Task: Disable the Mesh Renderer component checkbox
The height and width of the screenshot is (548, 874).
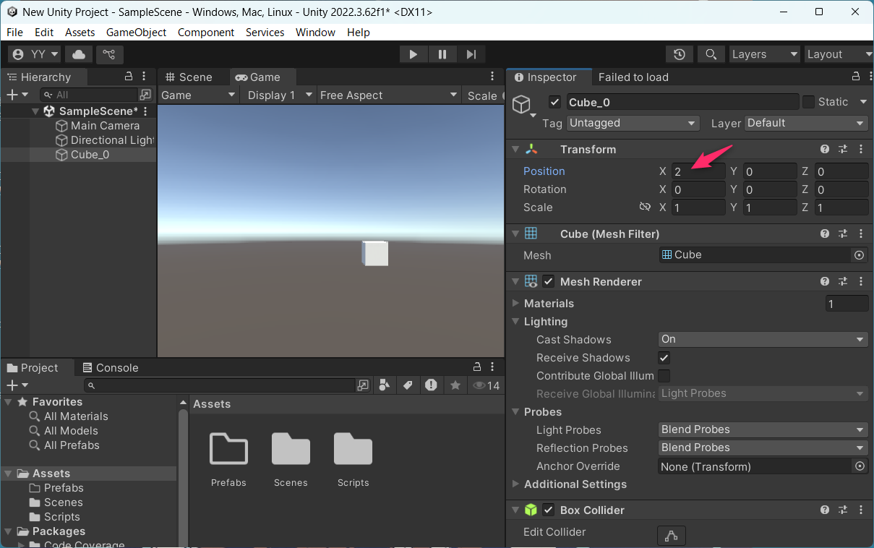Action: [549, 281]
